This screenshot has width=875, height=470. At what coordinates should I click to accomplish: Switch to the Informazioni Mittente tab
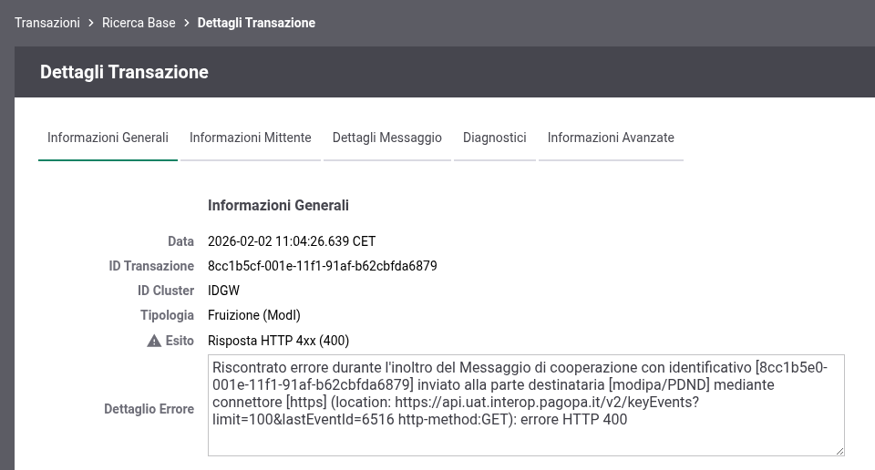(251, 138)
